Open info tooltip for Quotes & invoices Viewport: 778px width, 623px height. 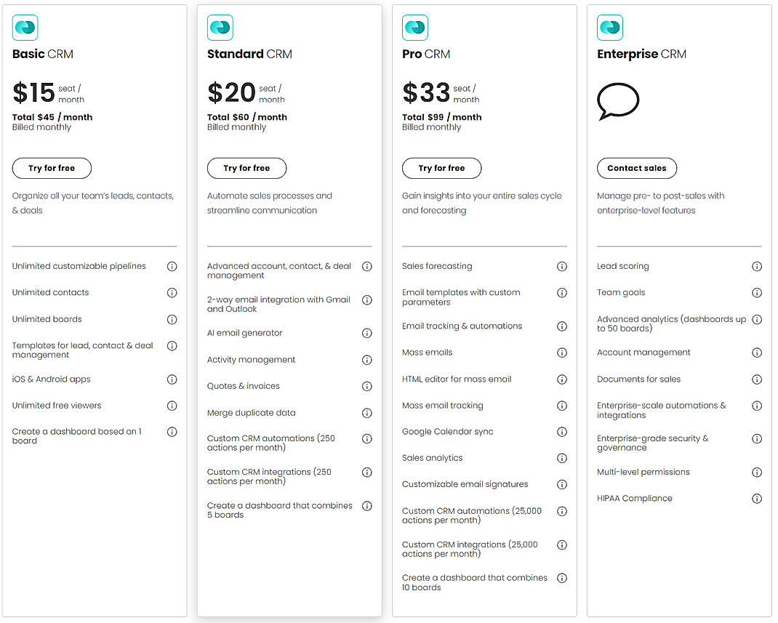(x=367, y=386)
